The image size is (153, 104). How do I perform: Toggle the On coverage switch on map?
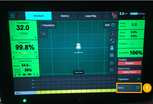point(43,34)
